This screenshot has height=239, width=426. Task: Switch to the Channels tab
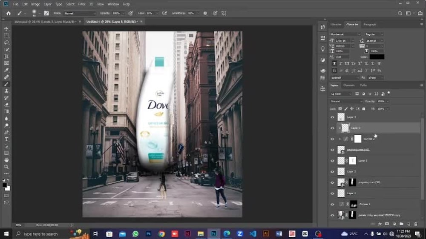click(x=349, y=85)
